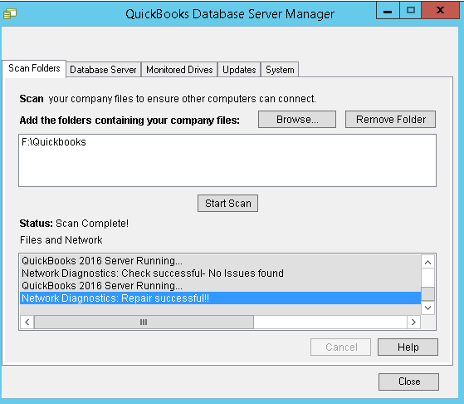Click the Browse... button

(297, 120)
